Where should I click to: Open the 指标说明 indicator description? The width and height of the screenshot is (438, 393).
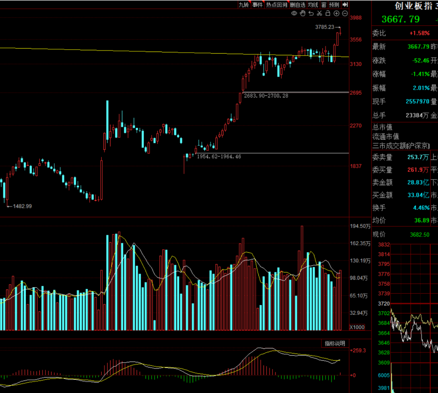click(335, 343)
